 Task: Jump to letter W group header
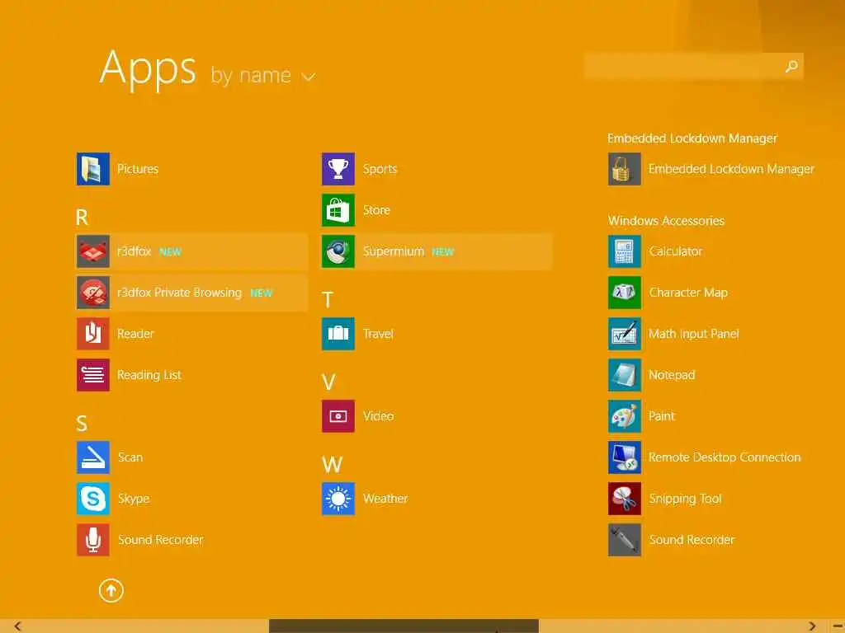(x=332, y=465)
